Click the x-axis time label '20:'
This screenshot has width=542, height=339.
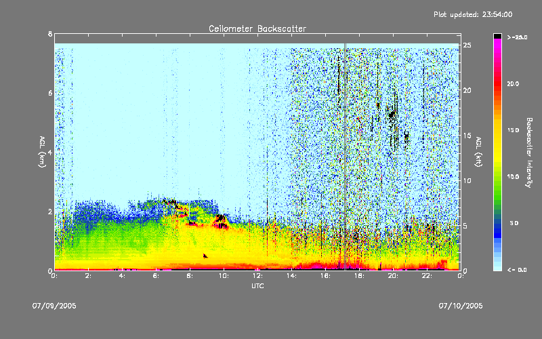(394, 276)
